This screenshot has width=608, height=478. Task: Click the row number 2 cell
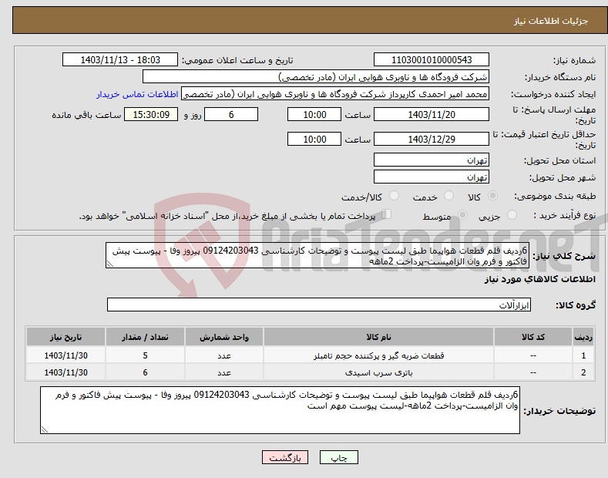583,372
